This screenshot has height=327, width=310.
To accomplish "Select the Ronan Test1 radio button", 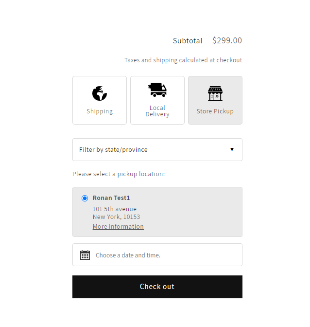I will pyautogui.click(x=85, y=198).
